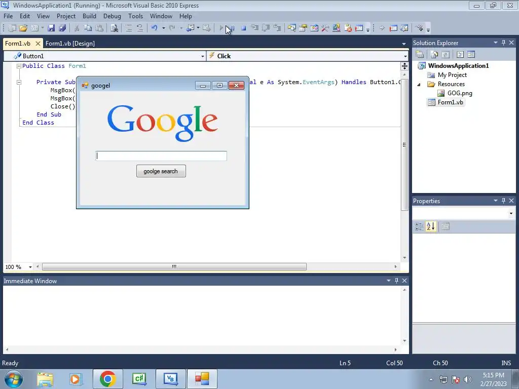519x389 pixels.
Task: Open the Properties panel object dropdown
Action: [x=511, y=213]
